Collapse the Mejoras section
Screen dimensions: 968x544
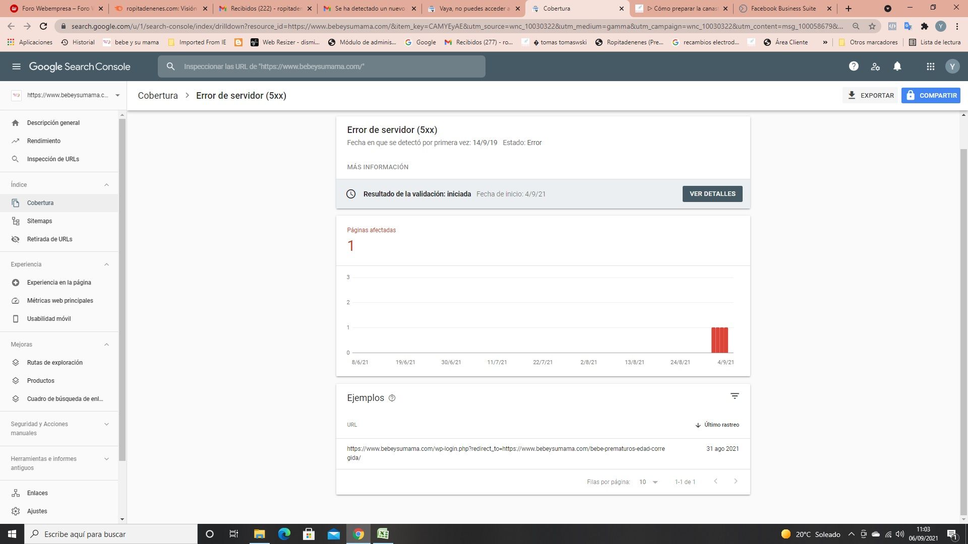[106, 345]
